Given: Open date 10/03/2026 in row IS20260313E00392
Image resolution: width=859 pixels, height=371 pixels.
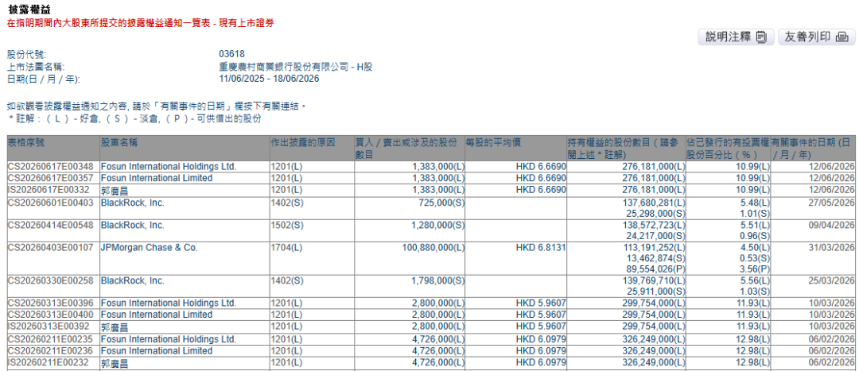Looking at the screenshot, I should coord(831,327).
